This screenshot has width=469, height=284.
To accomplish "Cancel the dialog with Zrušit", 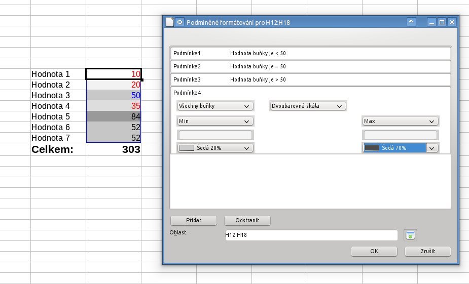I will coord(428,252).
